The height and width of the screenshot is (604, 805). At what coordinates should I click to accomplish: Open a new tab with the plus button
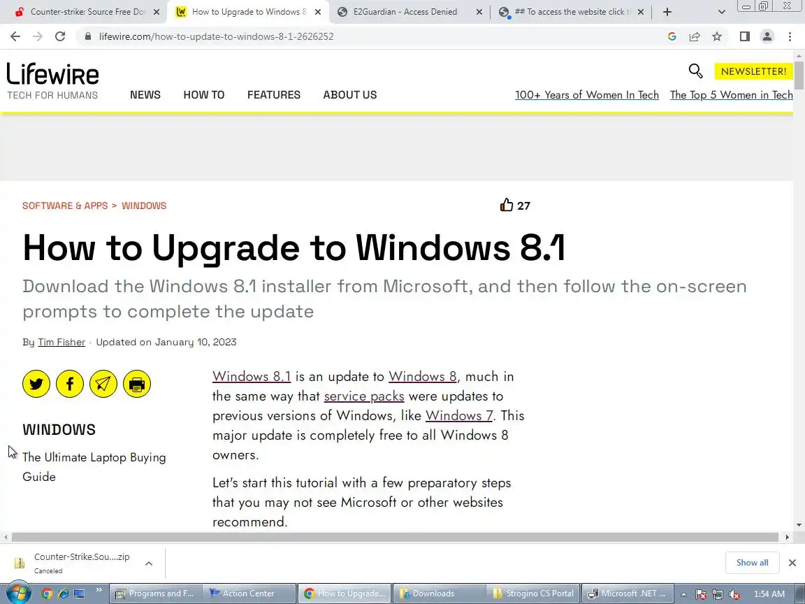(667, 12)
